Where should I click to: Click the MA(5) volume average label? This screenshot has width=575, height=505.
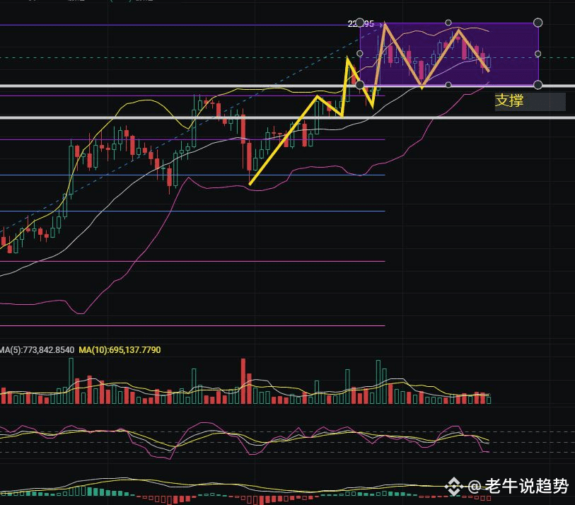click(x=37, y=350)
